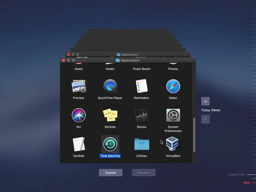This screenshot has width=256, height=192.
Task: Click the Restore button
Action: click(x=144, y=172)
